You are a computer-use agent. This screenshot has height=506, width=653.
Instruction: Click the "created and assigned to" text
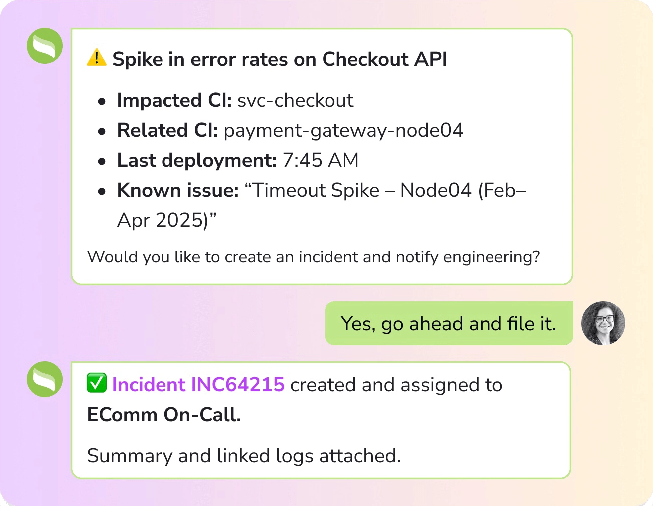(x=396, y=385)
